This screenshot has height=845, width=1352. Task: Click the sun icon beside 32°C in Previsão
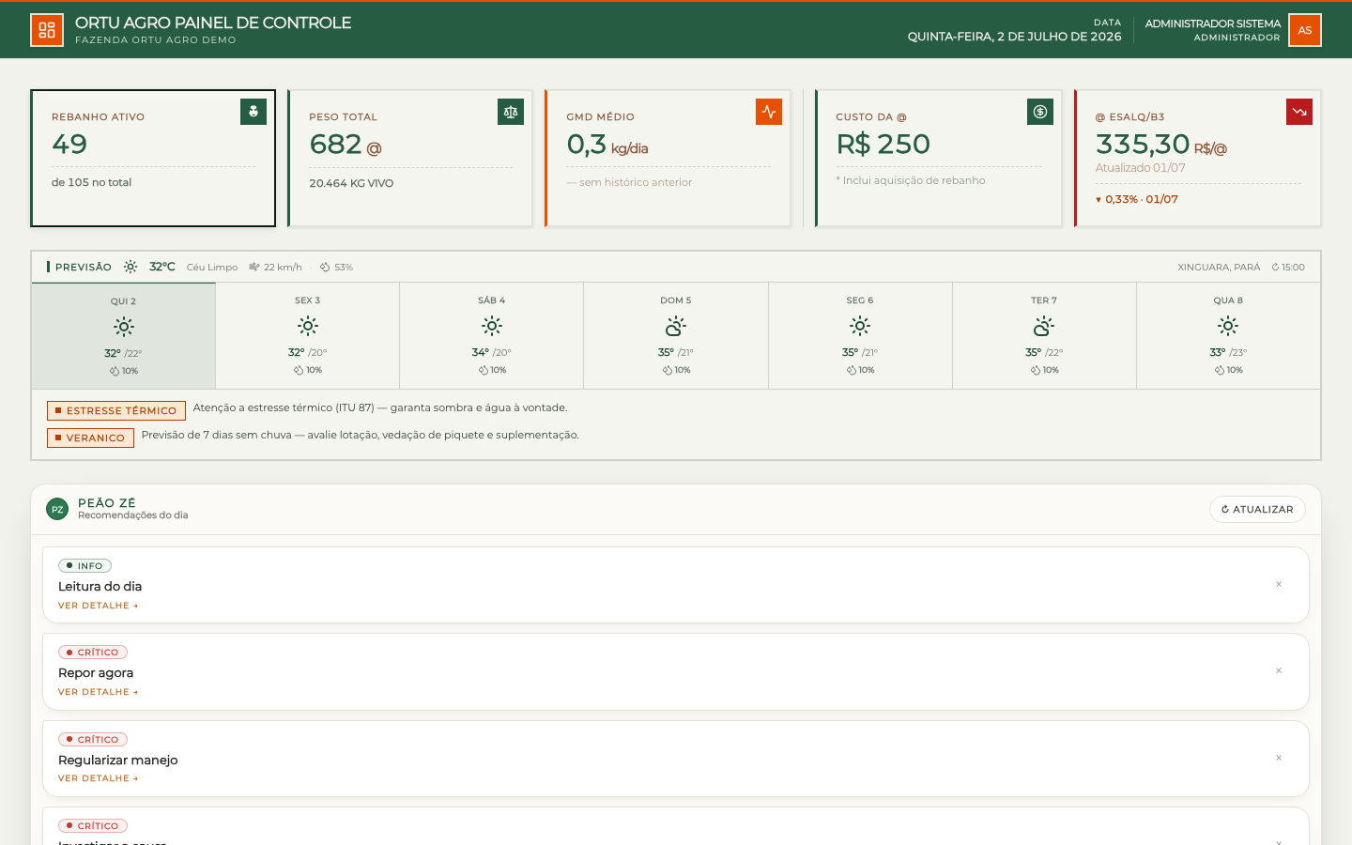click(x=131, y=267)
